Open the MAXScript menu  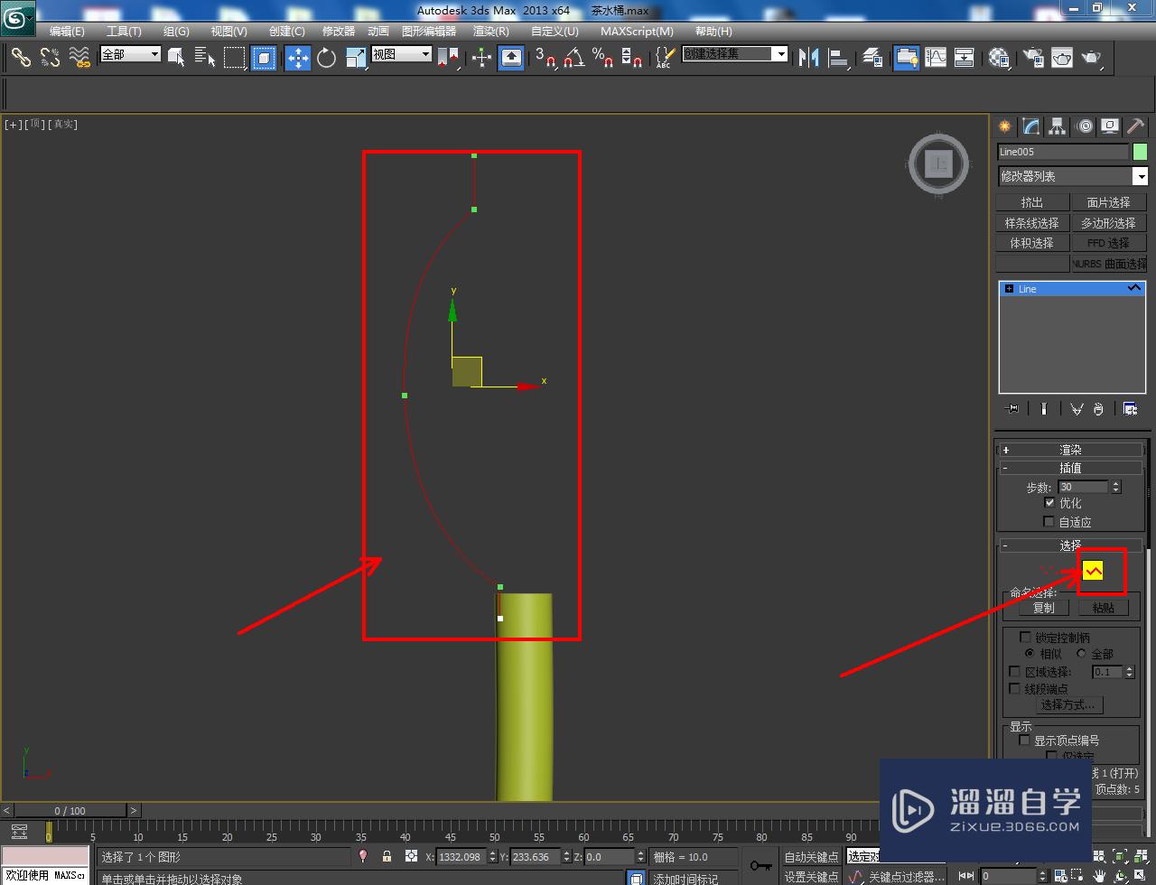point(637,31)
